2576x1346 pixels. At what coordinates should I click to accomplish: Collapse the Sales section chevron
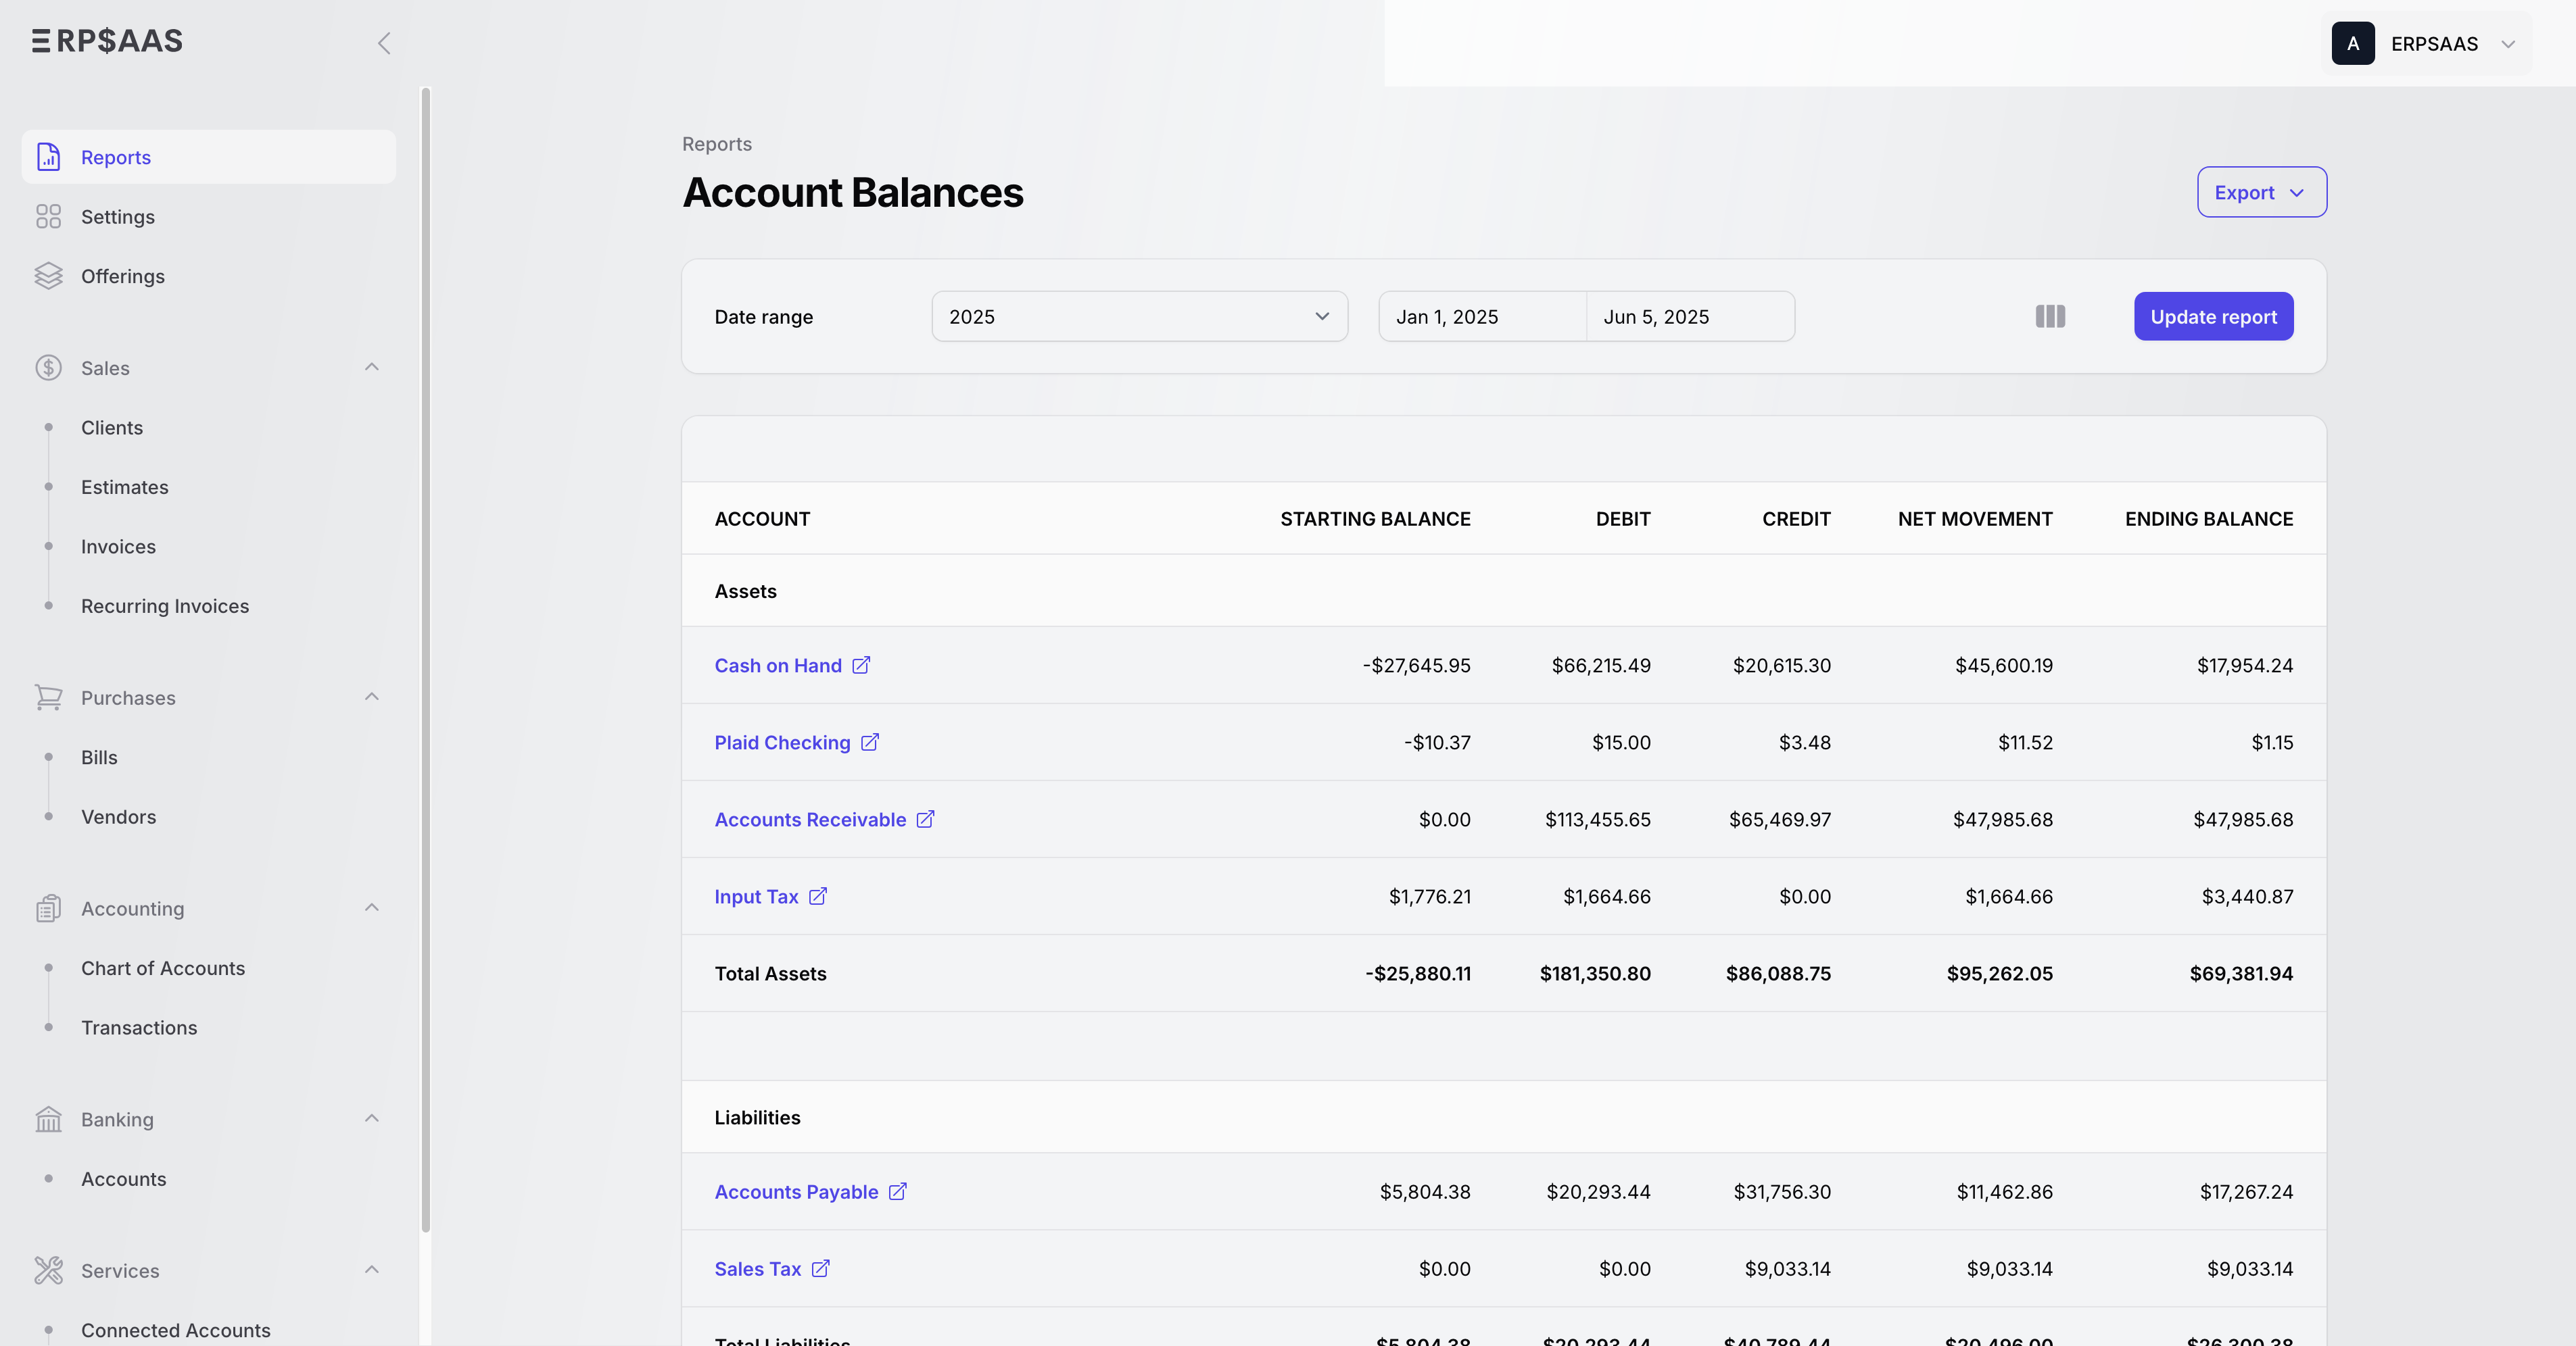coord(372,367)
